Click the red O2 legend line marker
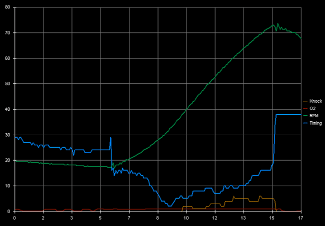 305,108
